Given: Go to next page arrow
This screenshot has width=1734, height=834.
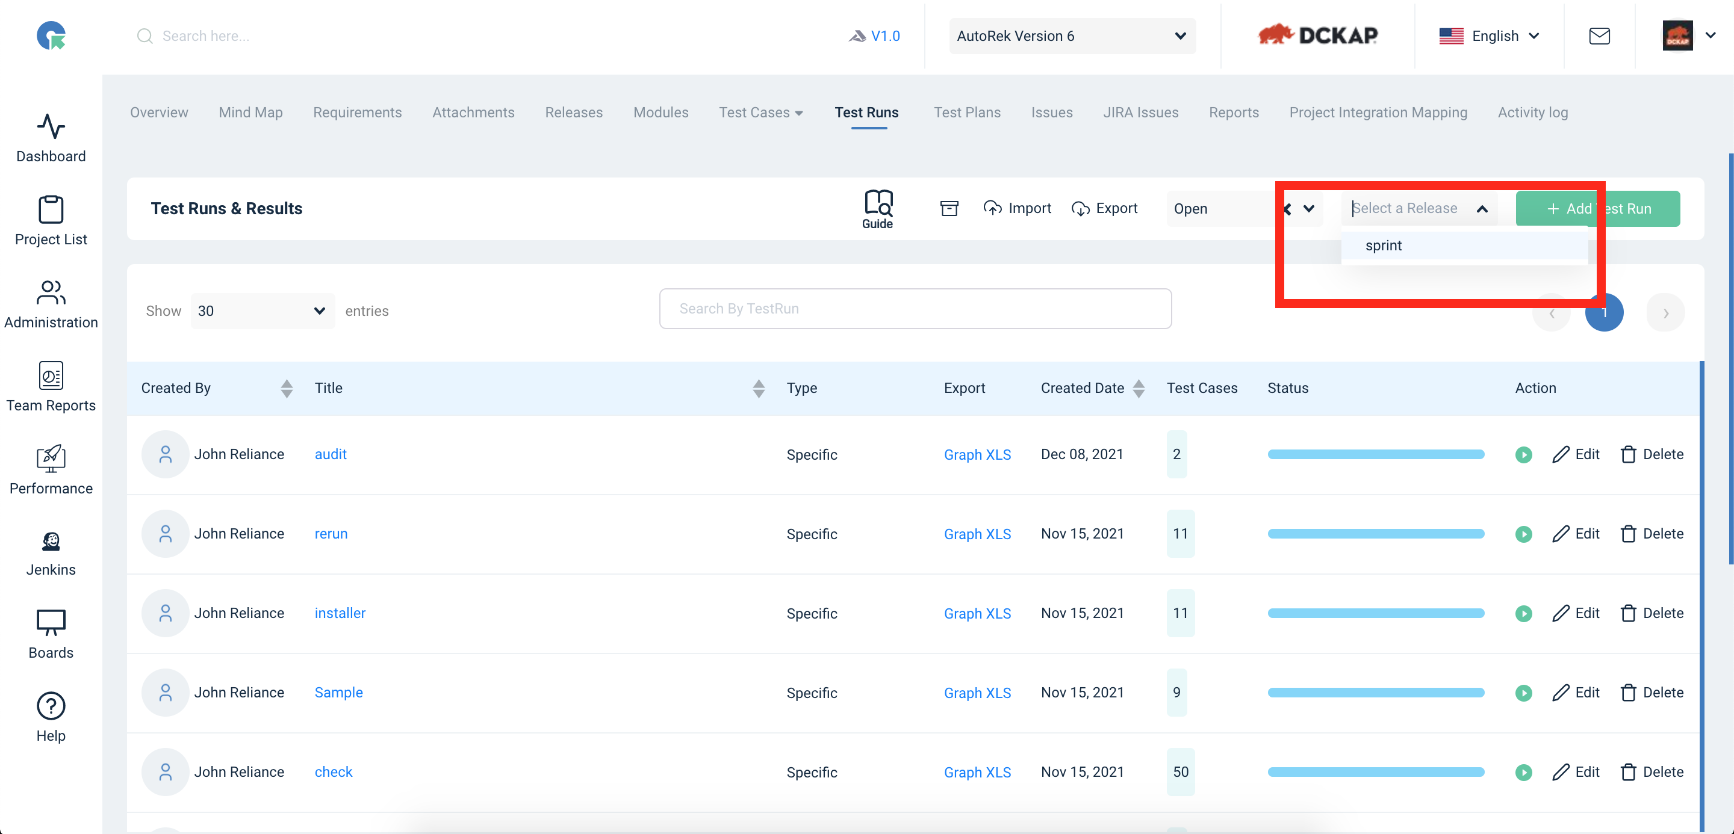Looking at the screenshot, I should 1665,313.
